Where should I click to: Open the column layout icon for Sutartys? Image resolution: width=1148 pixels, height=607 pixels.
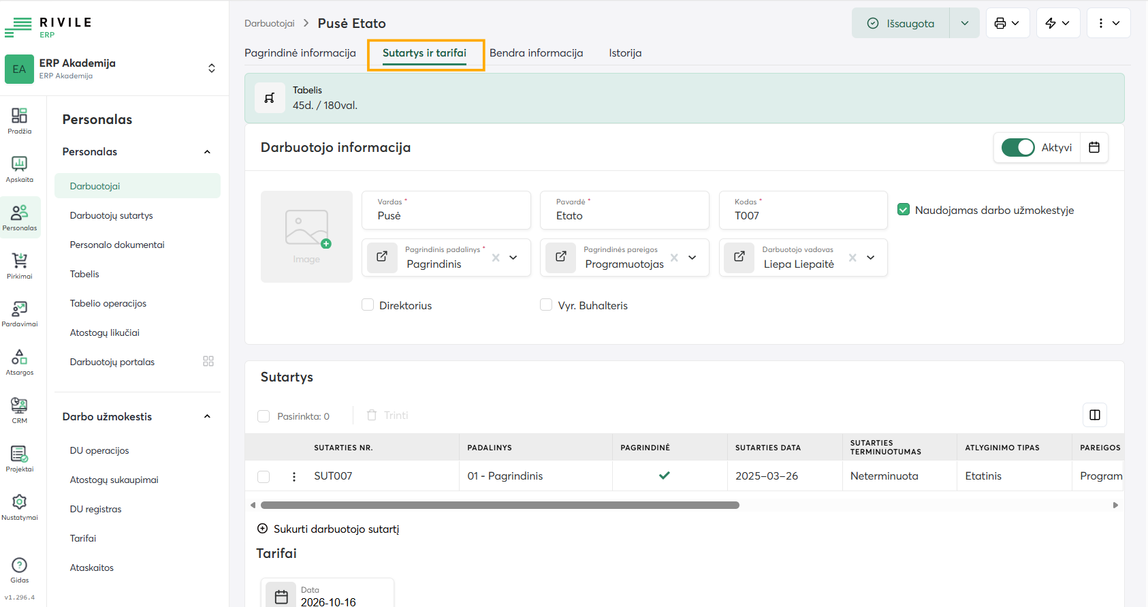(1095, 415)
